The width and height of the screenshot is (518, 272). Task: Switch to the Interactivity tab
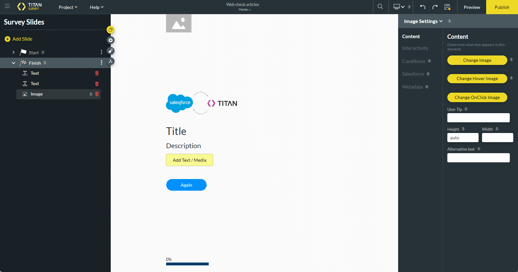click(x=415, y=48)
